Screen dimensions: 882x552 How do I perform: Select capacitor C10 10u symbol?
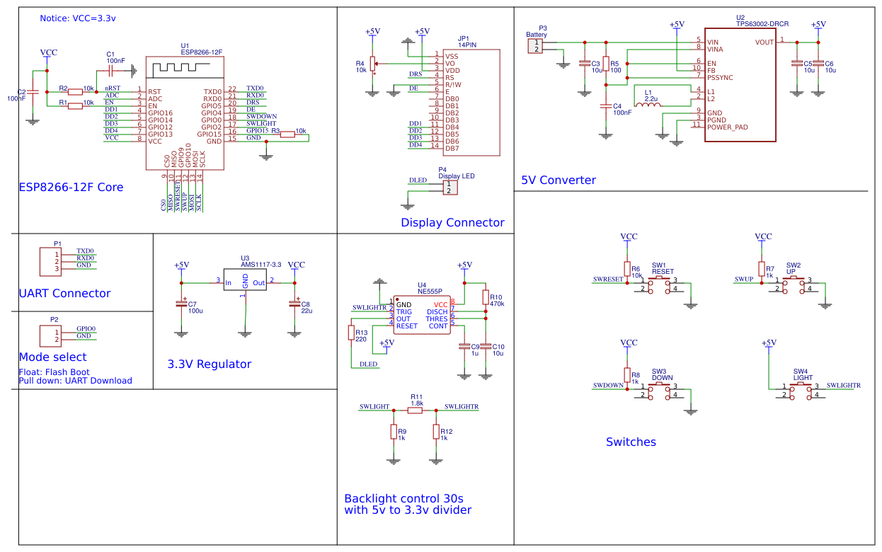[486, 347]
